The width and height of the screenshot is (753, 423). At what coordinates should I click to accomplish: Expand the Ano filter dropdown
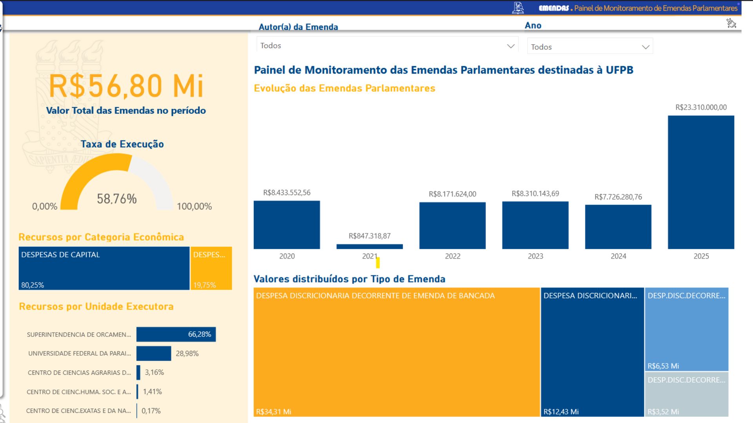coord(589,47)
